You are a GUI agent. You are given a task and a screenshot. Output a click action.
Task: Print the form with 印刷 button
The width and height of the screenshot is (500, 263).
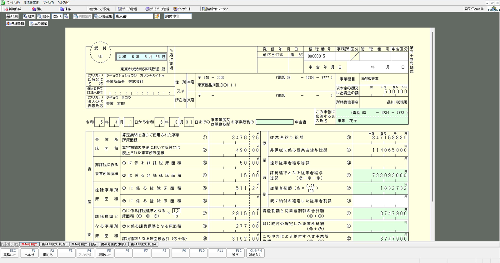click(12, 16)
